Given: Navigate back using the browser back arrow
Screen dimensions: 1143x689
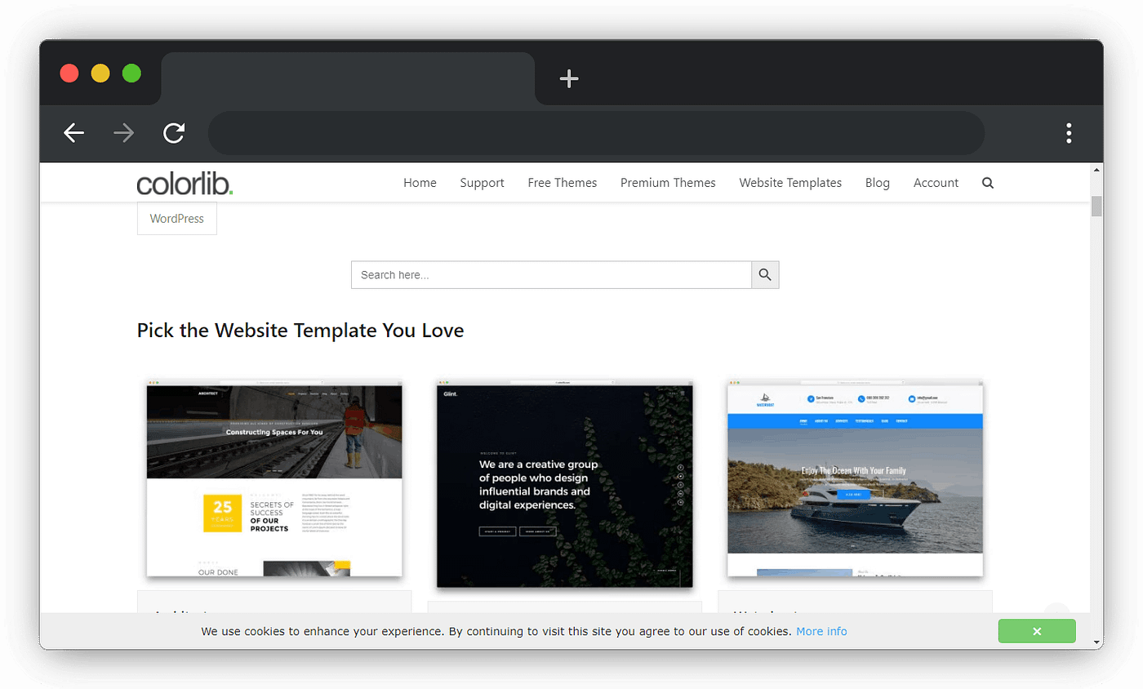Looking at the screenshot, I should 73,133.
